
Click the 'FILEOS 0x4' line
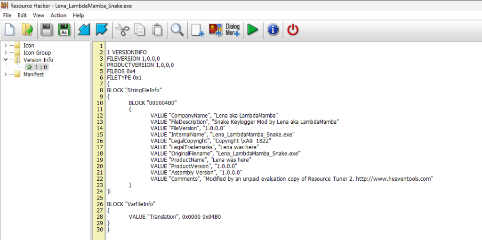click(x=121, y=71)
